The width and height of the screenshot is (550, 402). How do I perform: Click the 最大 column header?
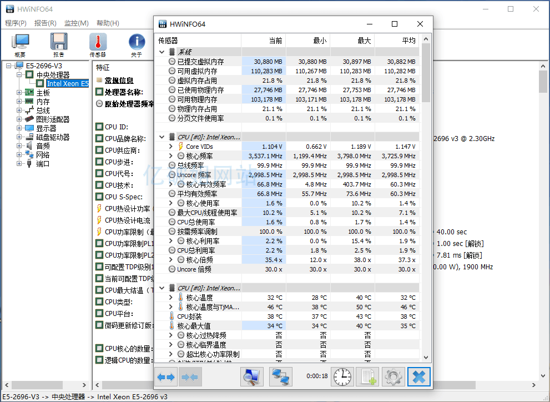(x=364, y=41)
